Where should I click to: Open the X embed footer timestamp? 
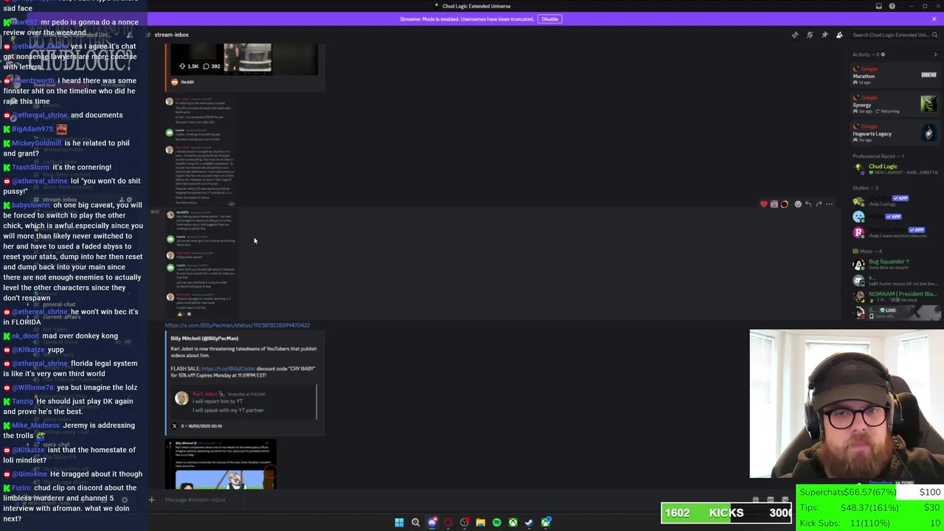tap(201, 426)
